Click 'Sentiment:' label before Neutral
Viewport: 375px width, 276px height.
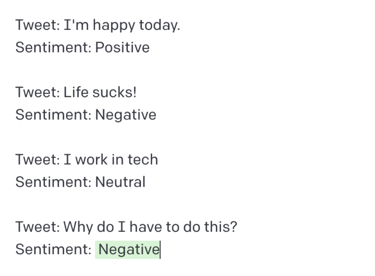coord(53,182)
